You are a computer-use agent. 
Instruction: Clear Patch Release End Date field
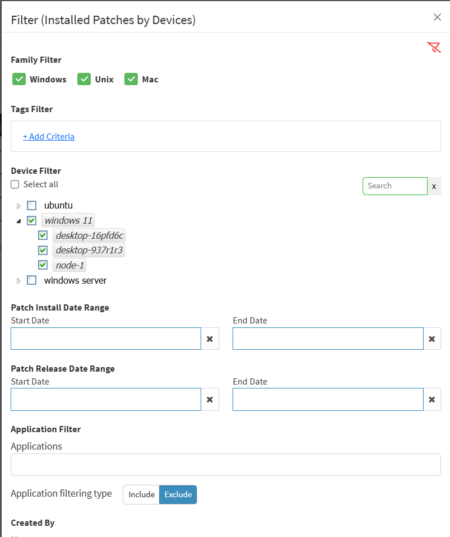[432, 400]
